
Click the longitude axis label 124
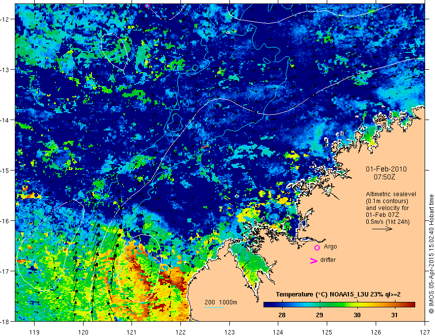278,332
